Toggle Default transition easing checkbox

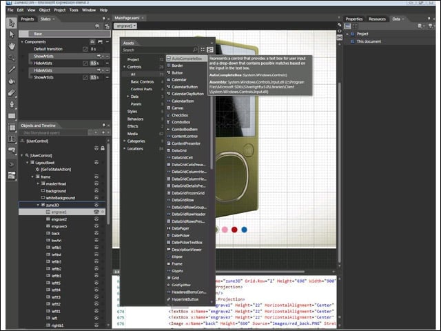85,49
